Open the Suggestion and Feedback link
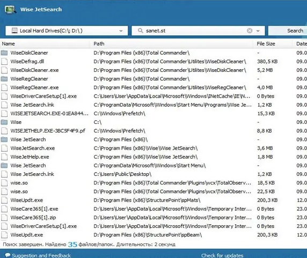307x258 pixels. [41, 255]
